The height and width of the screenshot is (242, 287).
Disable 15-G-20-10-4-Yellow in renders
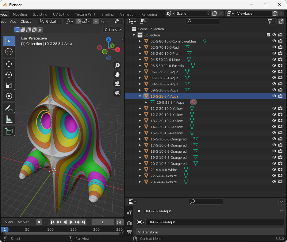coord(280,133)
